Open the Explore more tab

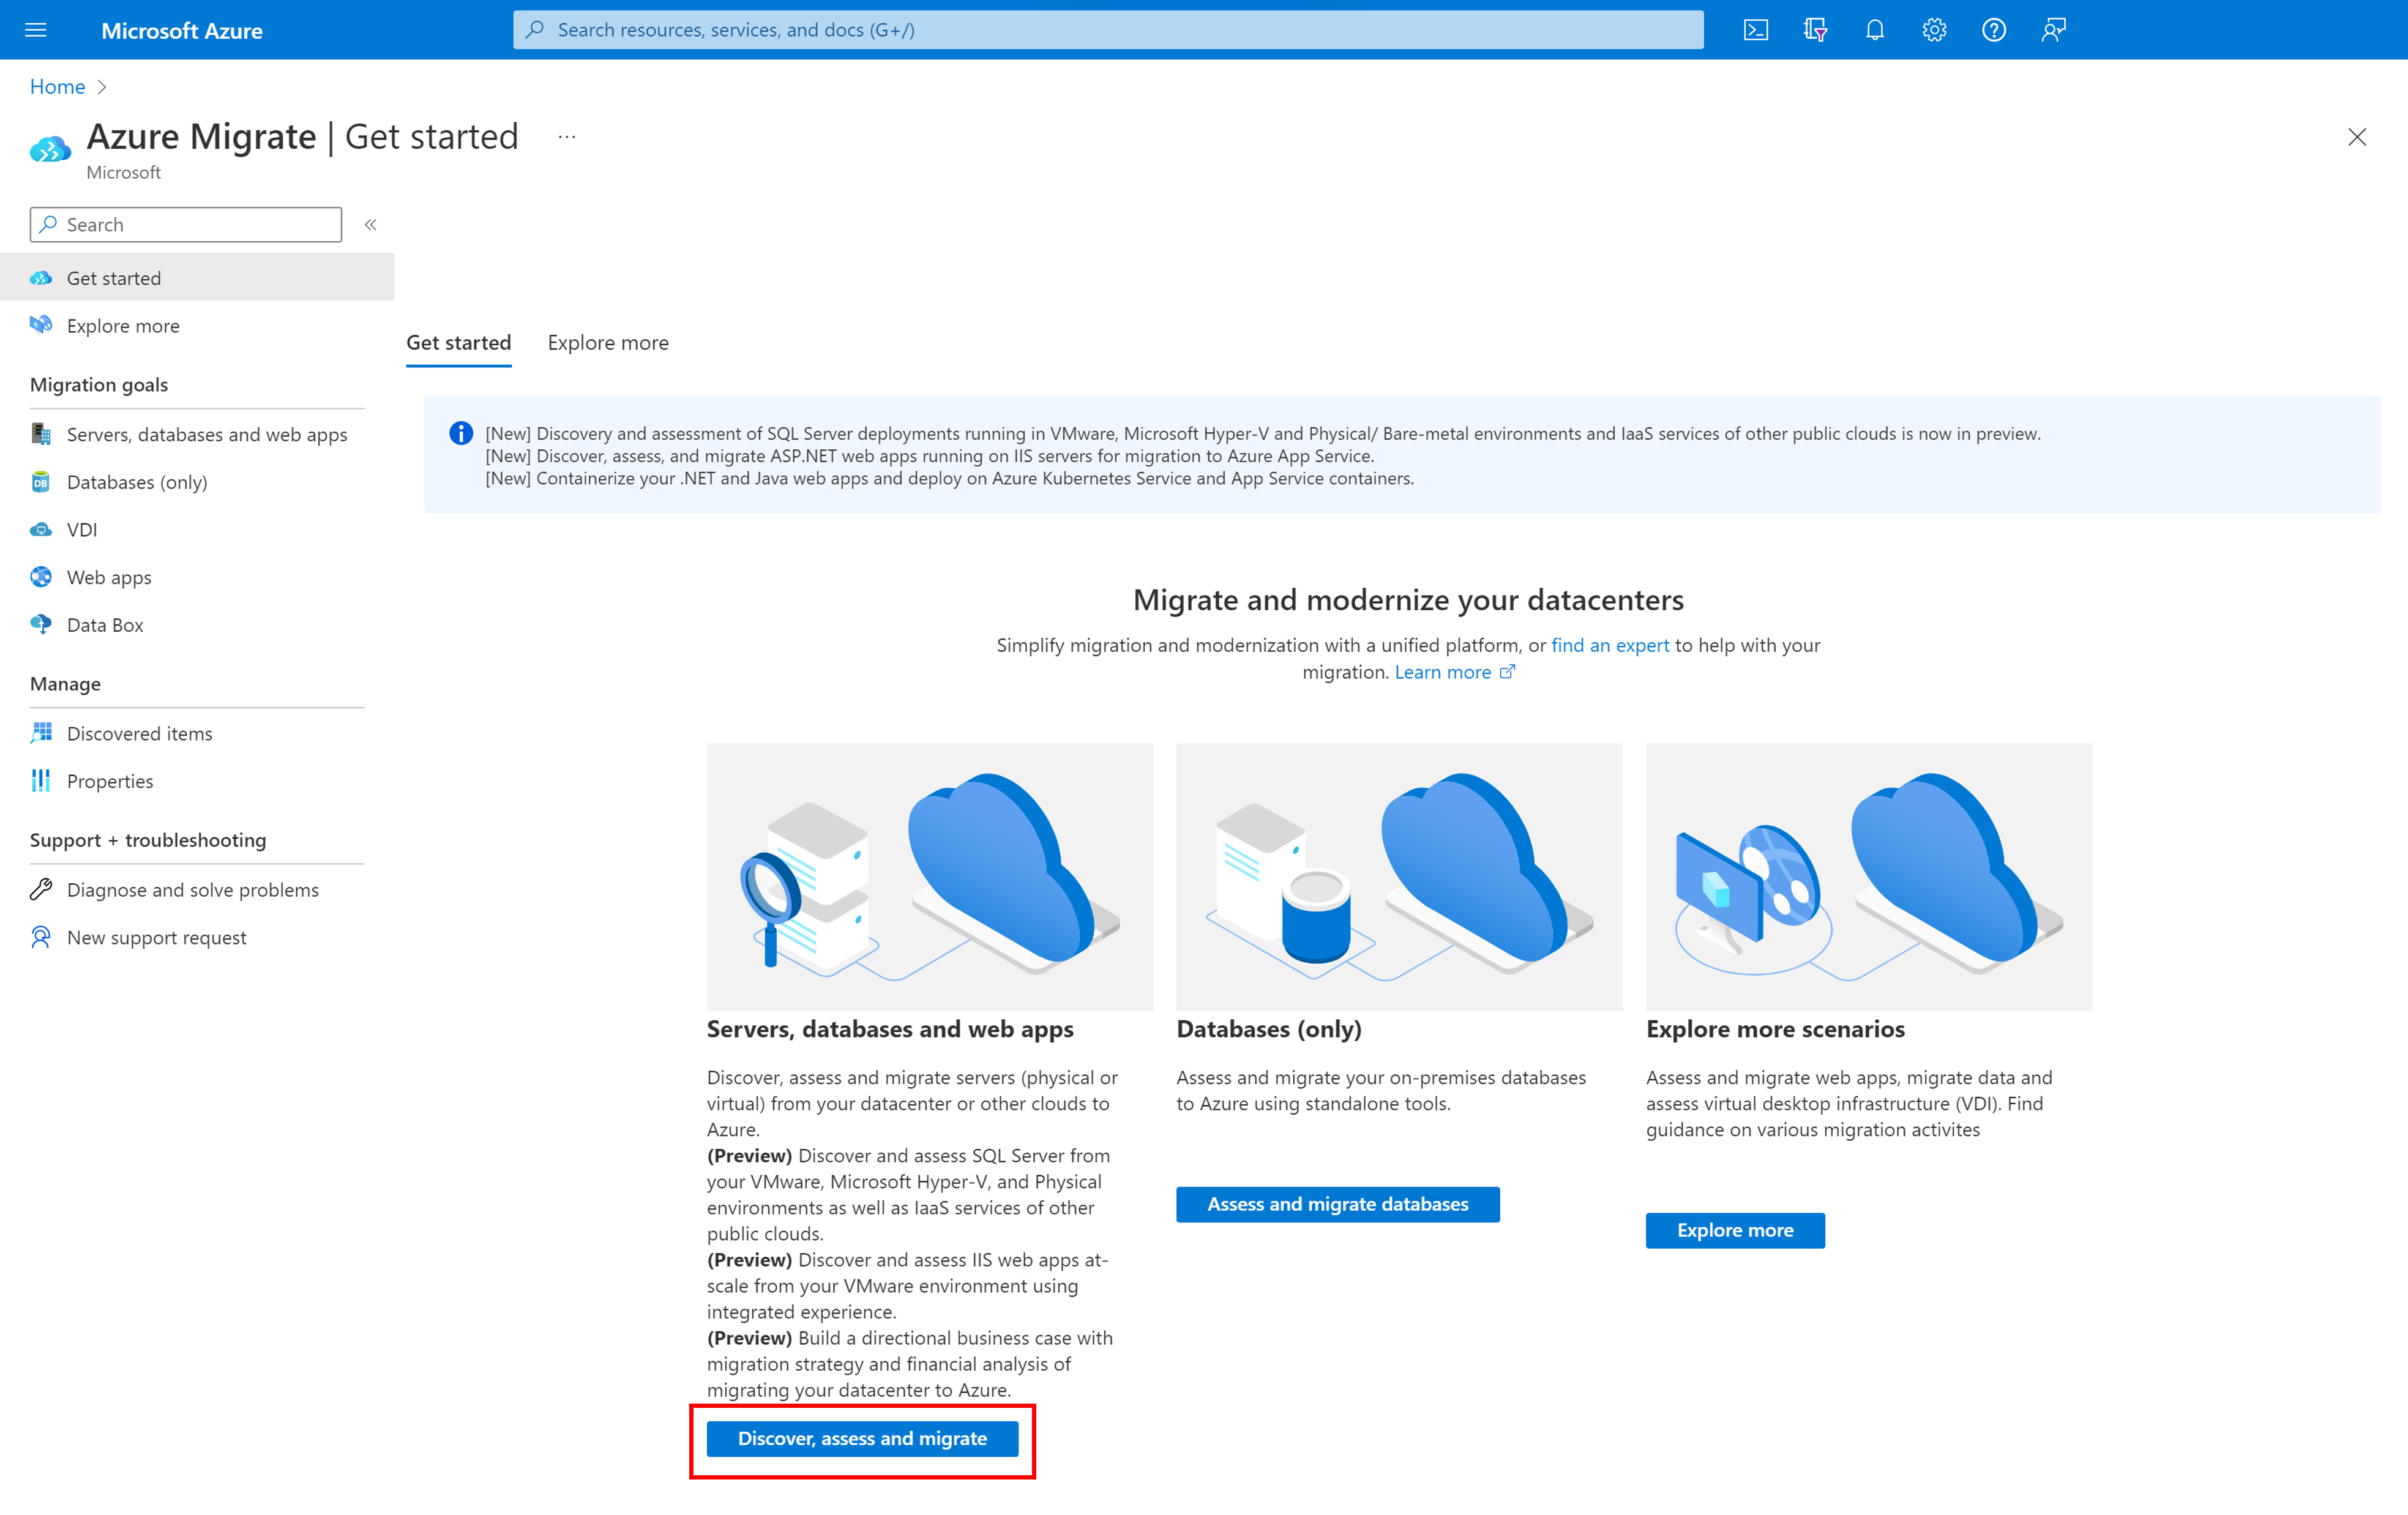(607, 340)
